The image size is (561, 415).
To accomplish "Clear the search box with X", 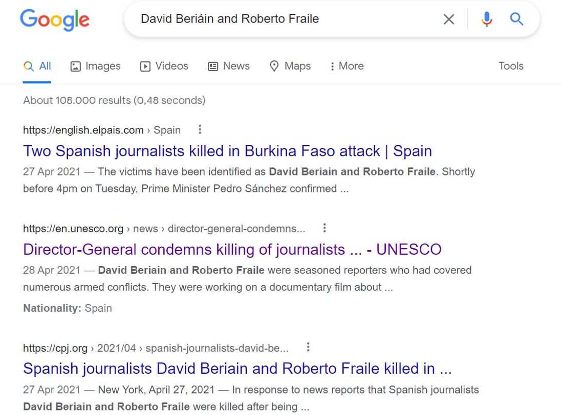I will coord(449,20).
